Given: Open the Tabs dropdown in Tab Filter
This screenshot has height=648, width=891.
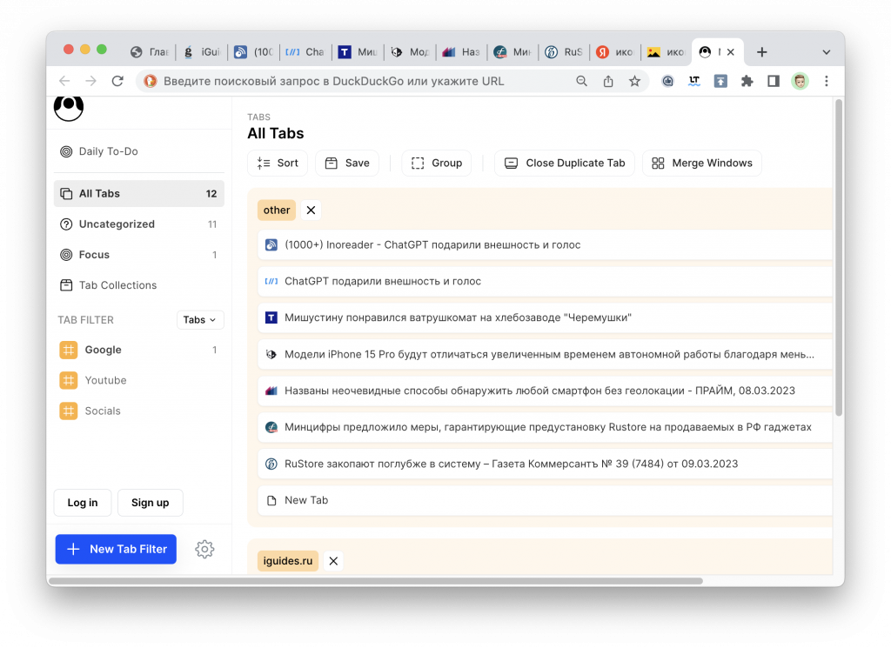Looking at the screenshot, I should pyautogui.click(x=200, y=320).
